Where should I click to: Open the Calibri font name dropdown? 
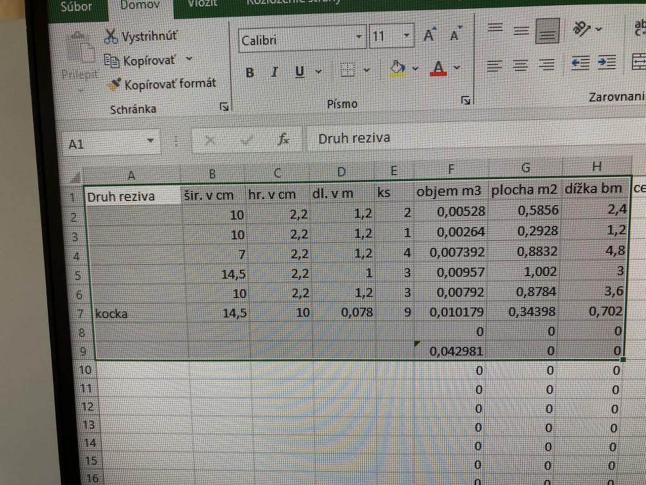pos(360,37)
